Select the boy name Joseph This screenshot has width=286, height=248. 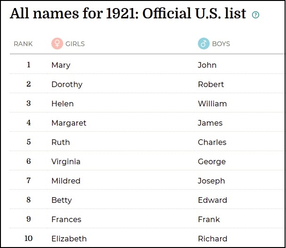[x=211, y=181]
